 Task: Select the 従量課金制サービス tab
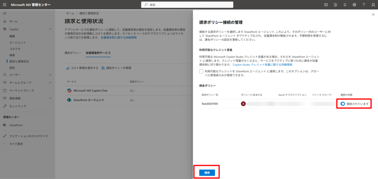coord(98,53)
